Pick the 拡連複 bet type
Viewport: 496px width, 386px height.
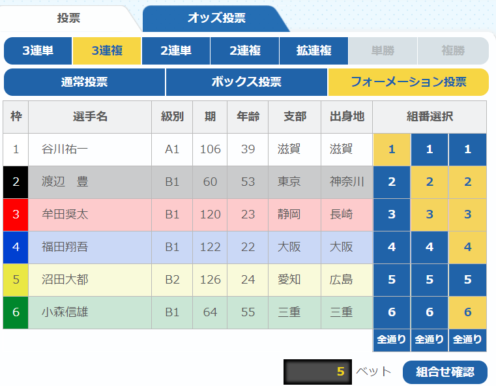click(314, 51)
